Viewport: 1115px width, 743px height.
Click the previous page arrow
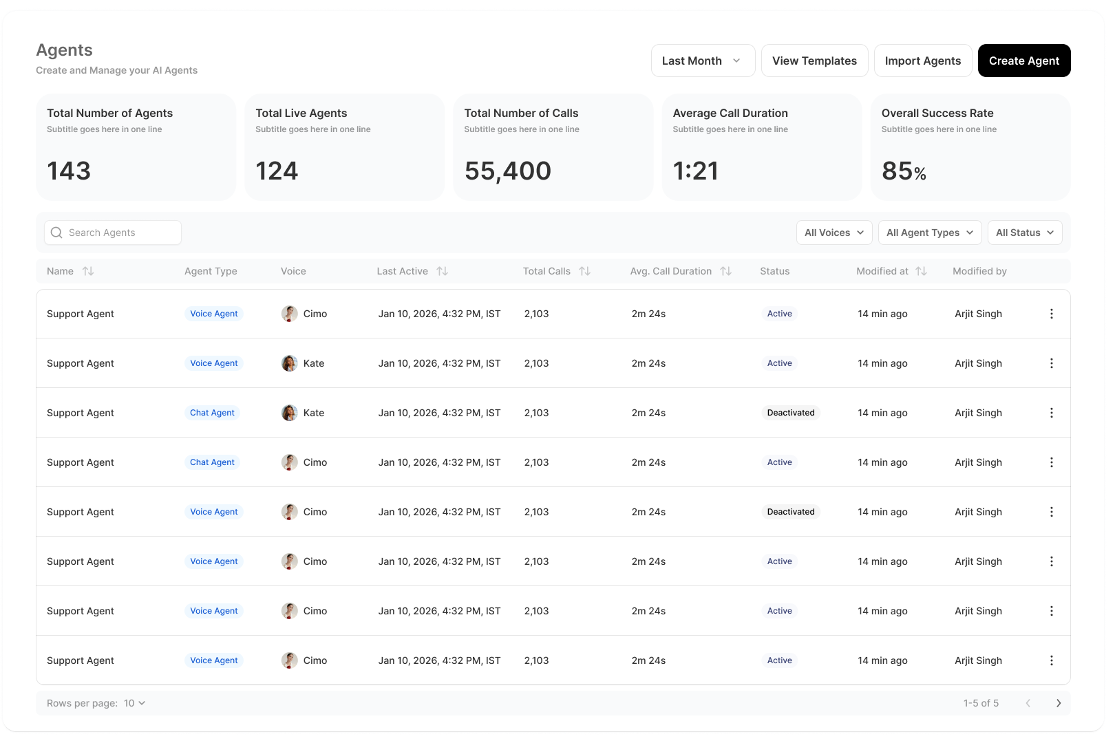1028,703
